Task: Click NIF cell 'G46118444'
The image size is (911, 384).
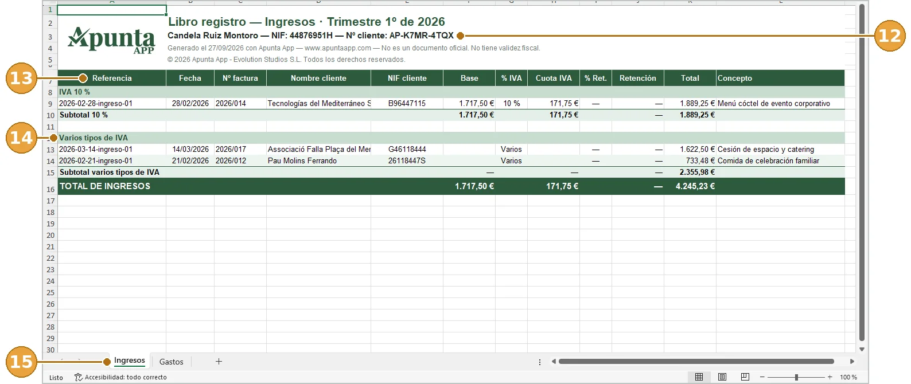Action: [407, 150]
